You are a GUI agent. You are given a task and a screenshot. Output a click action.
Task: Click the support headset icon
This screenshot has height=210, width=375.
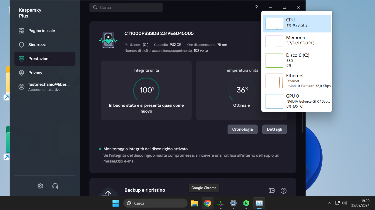(x=55, y=186)
